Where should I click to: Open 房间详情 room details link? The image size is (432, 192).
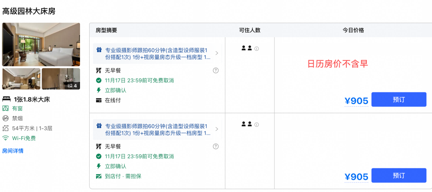click(x=13, y=151)
